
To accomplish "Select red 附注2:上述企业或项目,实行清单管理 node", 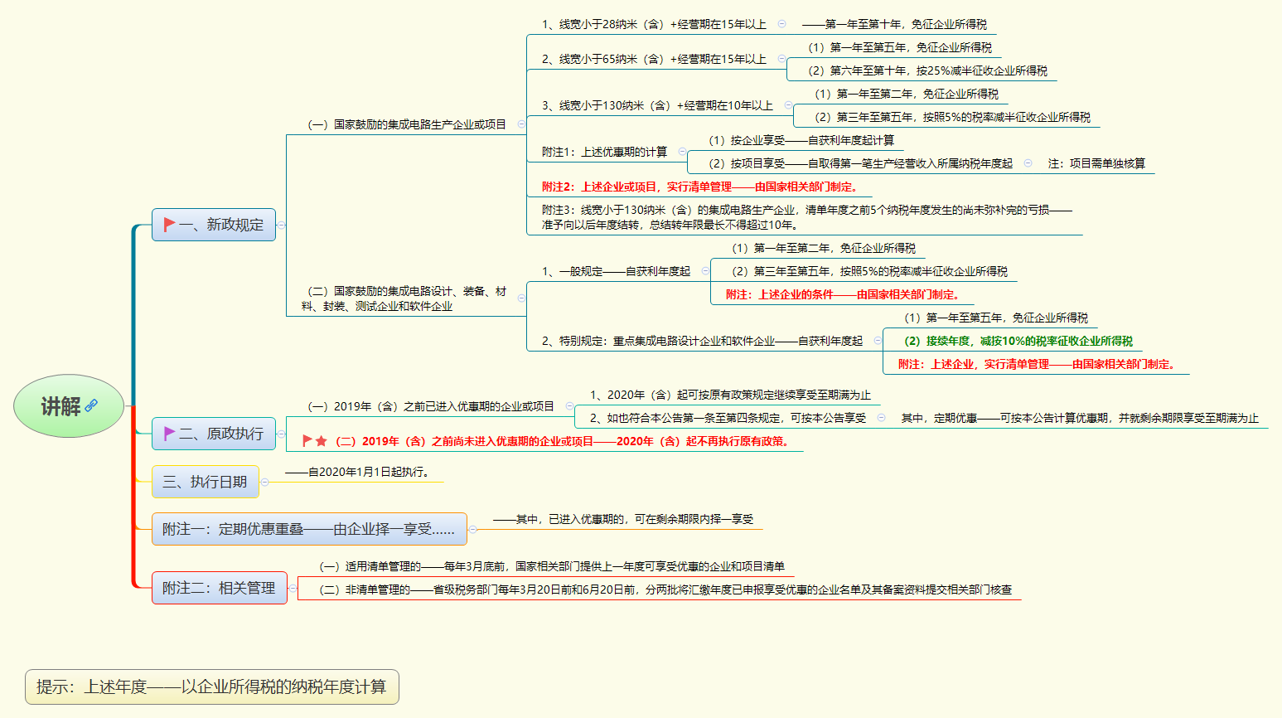I will pos(702,187).
